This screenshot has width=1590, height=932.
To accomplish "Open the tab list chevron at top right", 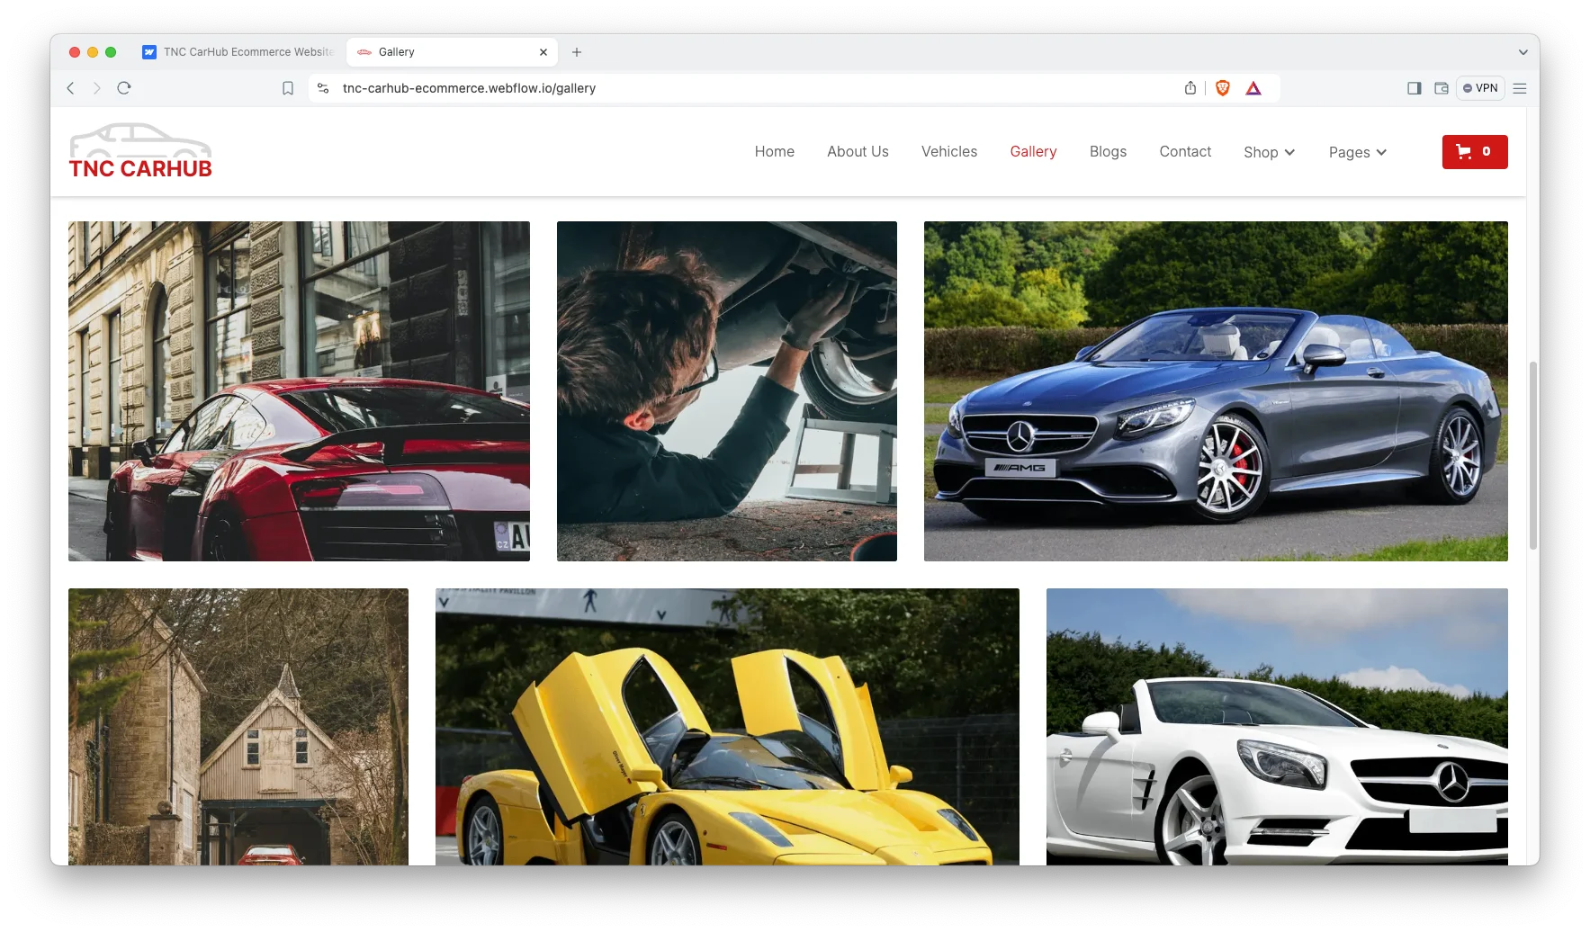I will (x=1522, y=51).
